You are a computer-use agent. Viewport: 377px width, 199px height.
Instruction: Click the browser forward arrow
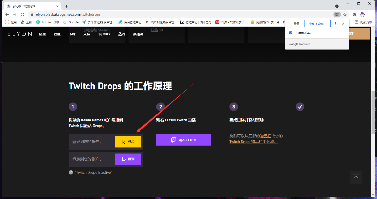15,14
